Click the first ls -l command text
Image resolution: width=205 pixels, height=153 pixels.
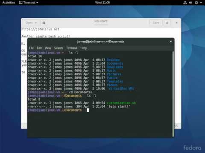(x=73, y=53)
